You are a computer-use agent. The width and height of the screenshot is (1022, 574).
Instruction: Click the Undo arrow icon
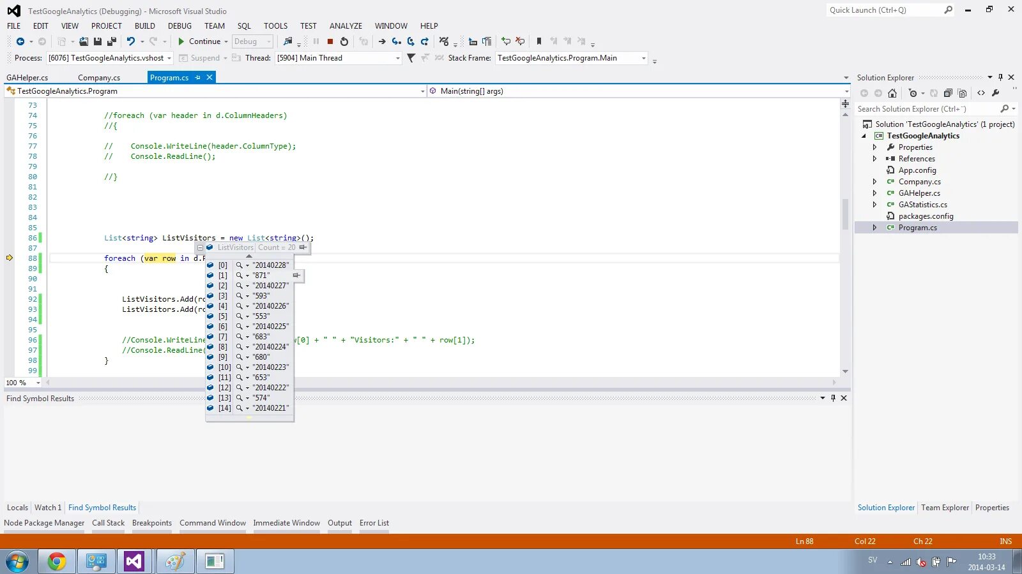[x=131, y=41]
